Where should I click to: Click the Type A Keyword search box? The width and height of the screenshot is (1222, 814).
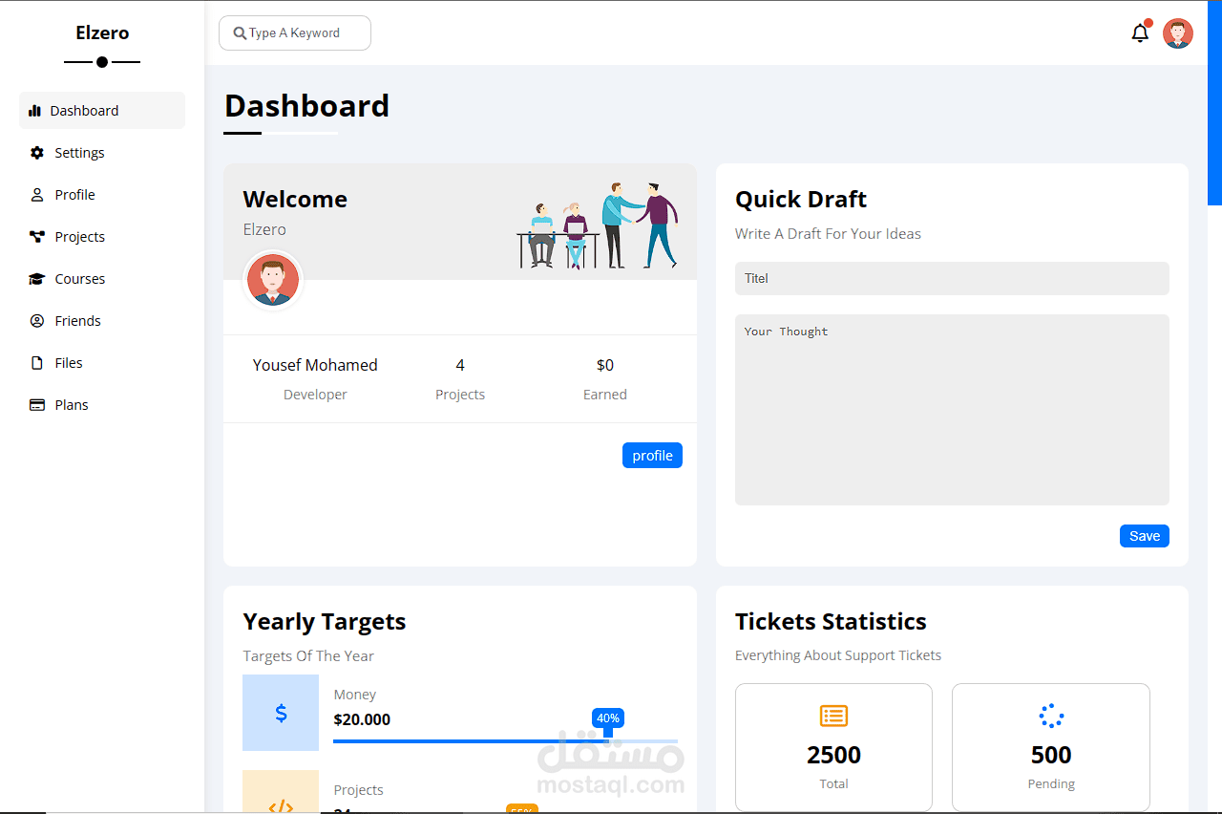tap(294, 32)
